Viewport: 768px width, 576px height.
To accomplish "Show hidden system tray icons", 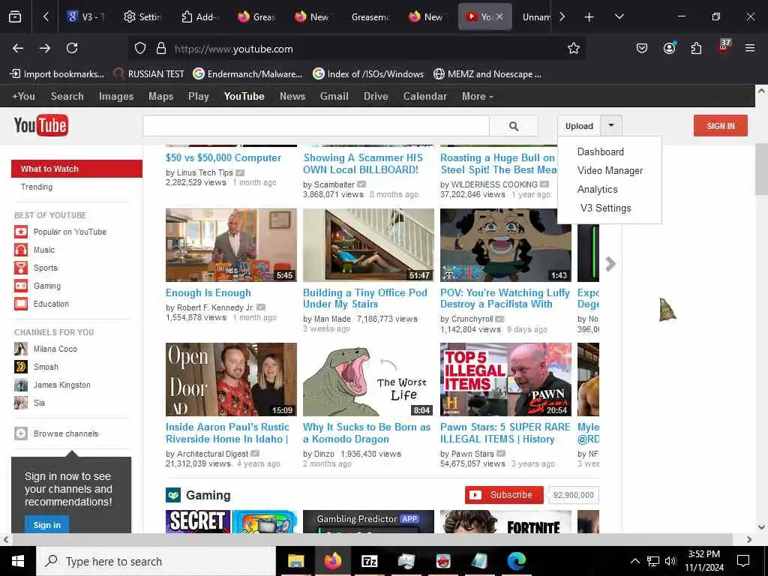I will pos(634,561).
